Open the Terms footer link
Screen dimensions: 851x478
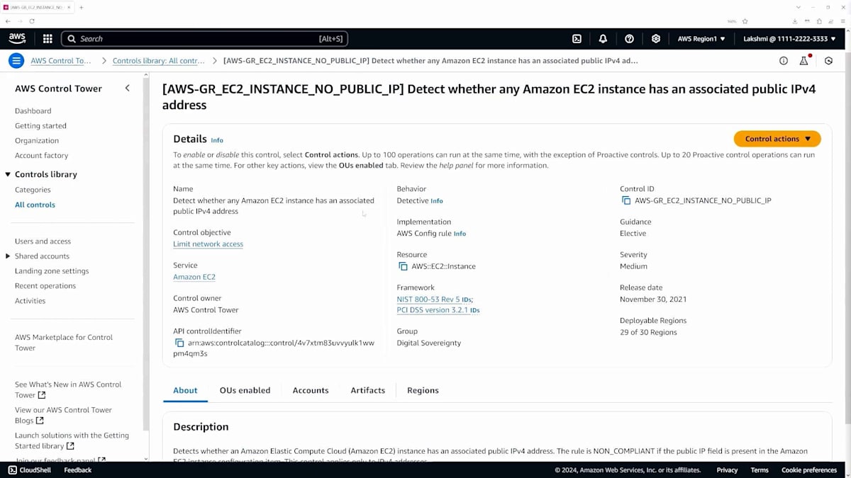(x=760, y=470)
